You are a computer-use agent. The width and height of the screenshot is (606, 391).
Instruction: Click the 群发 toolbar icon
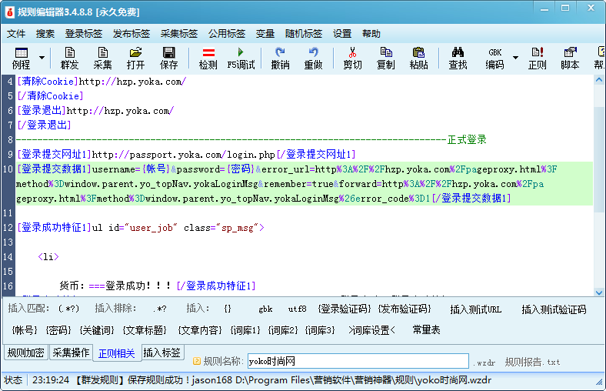tap(69, 58)
